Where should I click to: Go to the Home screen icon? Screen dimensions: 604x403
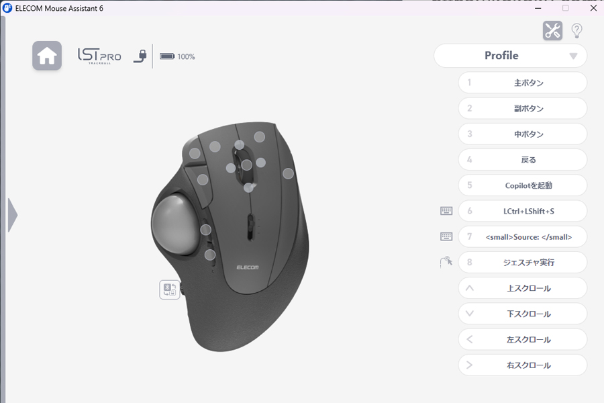click(47, 56)
